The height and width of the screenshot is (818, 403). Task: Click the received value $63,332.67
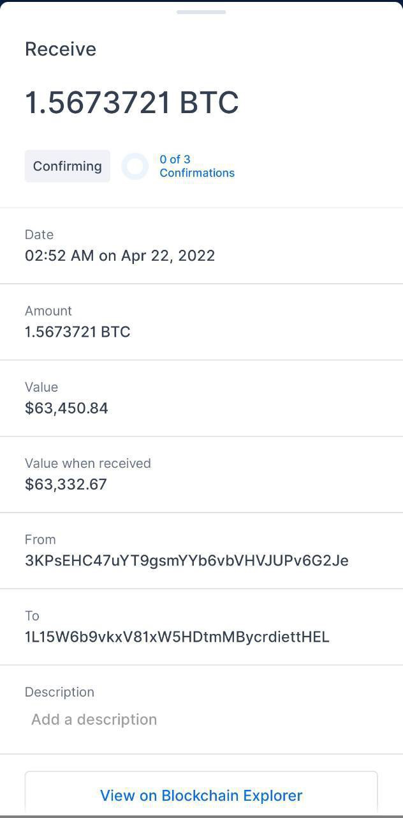[66, 484]
